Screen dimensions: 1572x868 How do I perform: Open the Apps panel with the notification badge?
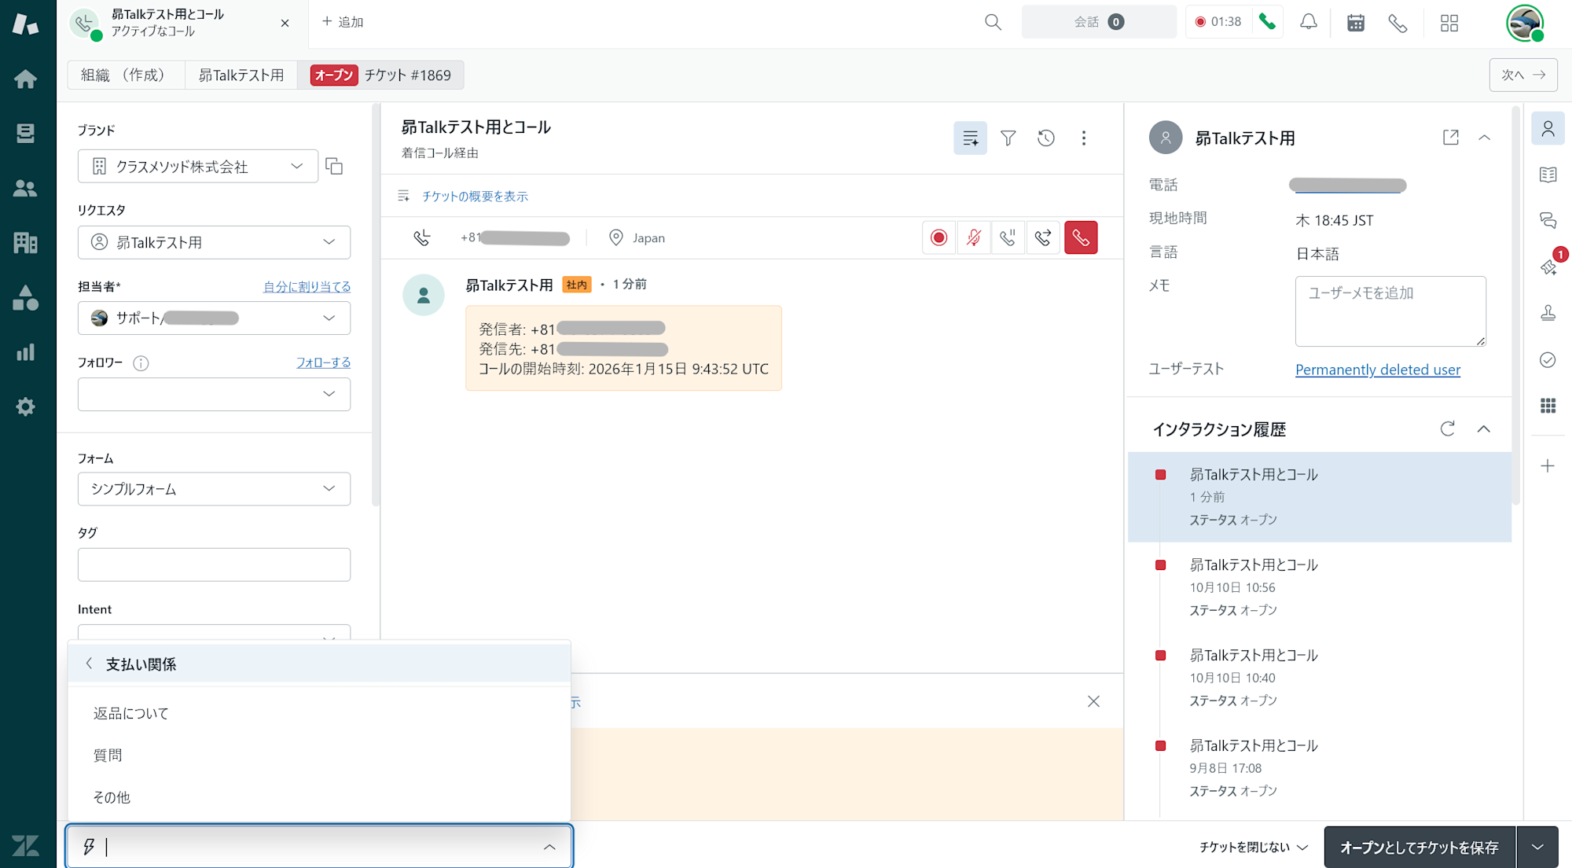click(x=1548, y=267)
